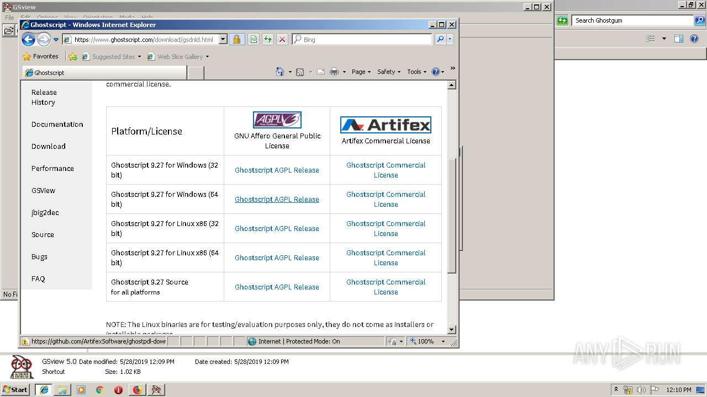Open the Favorites star button
The height and width of the screenshot is (397, 707).
coord(40,56)
